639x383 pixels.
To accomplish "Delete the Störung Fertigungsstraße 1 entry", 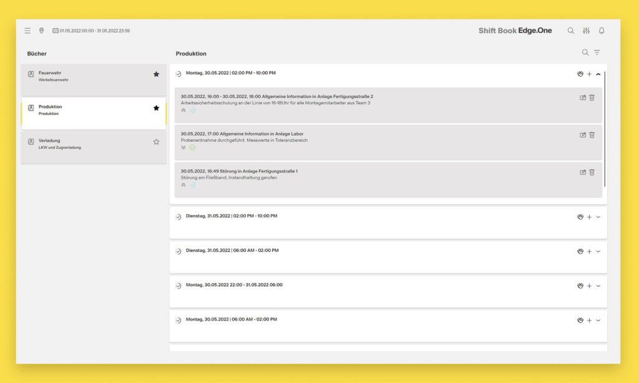I will click(x=592, y=172).
